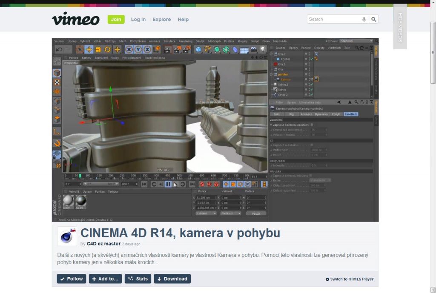The height and width of the screenshot is (293, 436).
Task: Click the green timeline playhead marker
Action: tap(80, 176)
